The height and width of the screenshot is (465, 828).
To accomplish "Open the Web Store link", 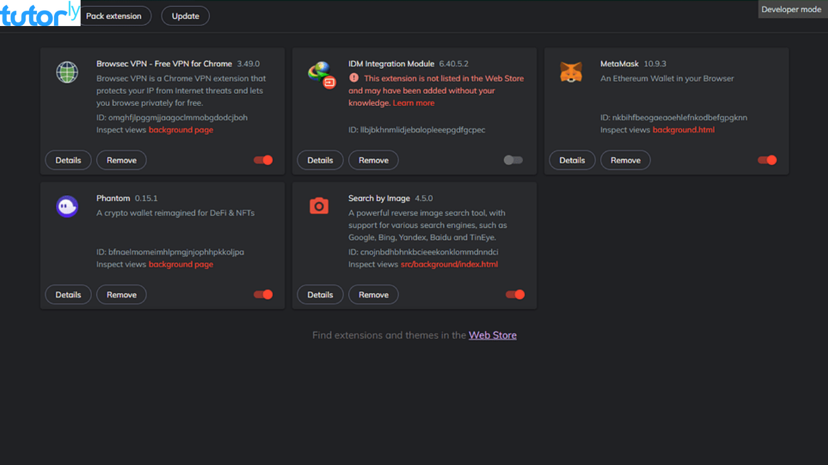I will pyautogui.click(x=492, y=335).
